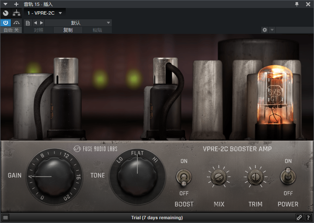This screenshot has width=314, height=223.
Task: Toggle the plugin bypass power button
Action: 5,23
